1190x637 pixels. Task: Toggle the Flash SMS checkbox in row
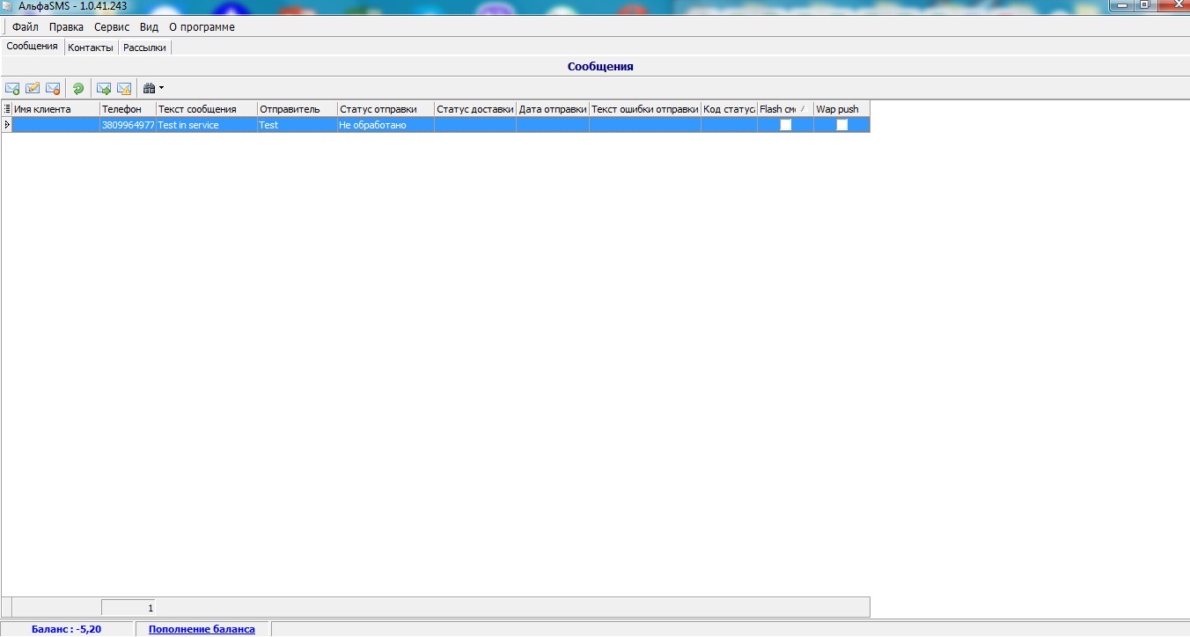click(x=786, y=125)
